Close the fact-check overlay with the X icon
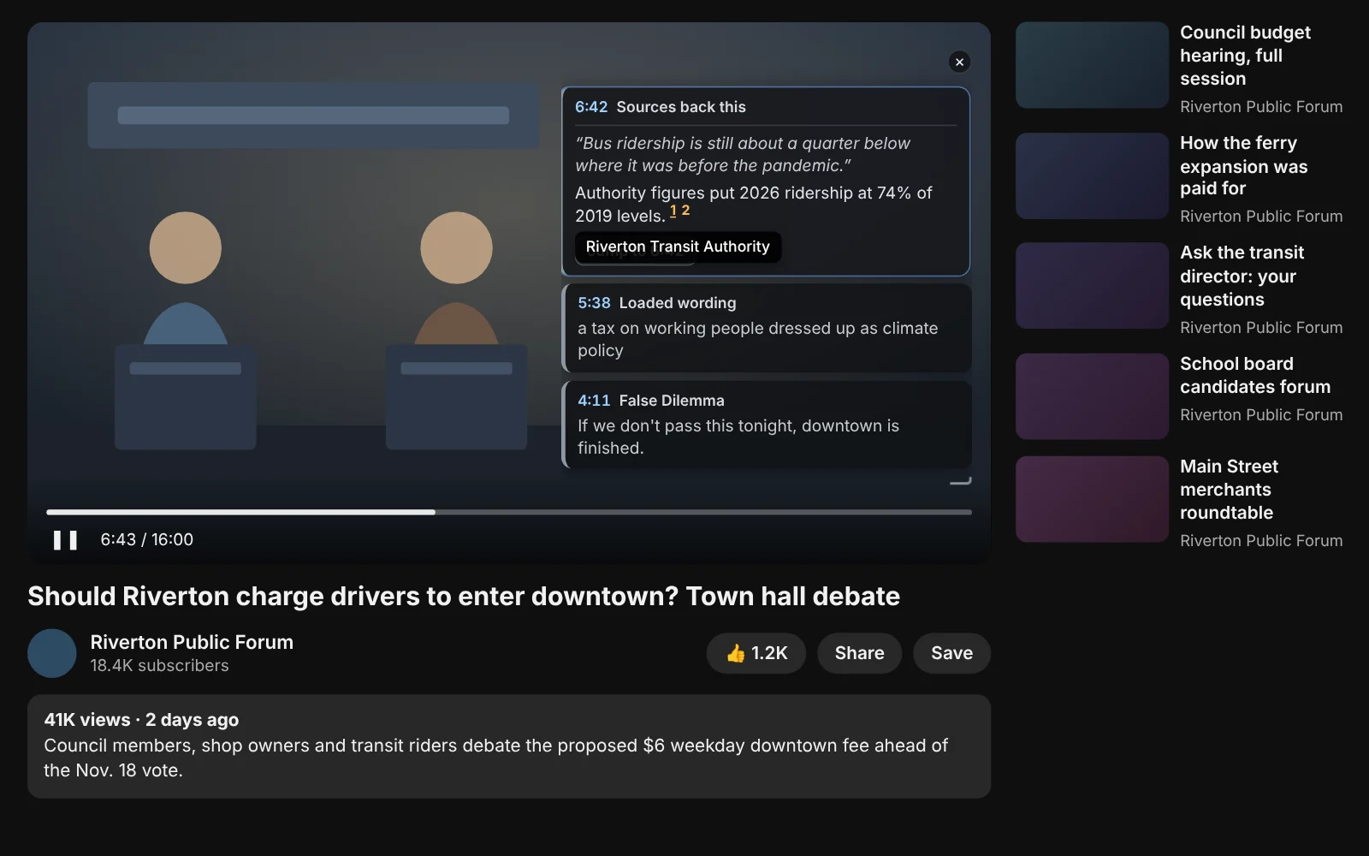Screen dimensions: 1369x856 click(x=959, y=62)
